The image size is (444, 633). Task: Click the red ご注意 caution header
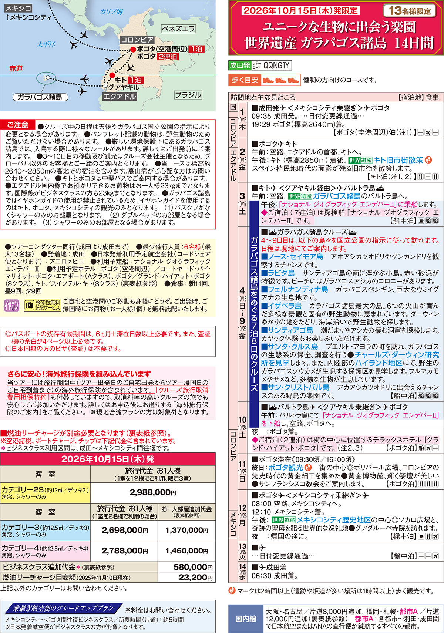pyautogui.click(x=17, y=125)
